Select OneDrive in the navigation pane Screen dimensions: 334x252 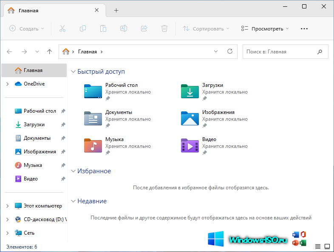34,84
